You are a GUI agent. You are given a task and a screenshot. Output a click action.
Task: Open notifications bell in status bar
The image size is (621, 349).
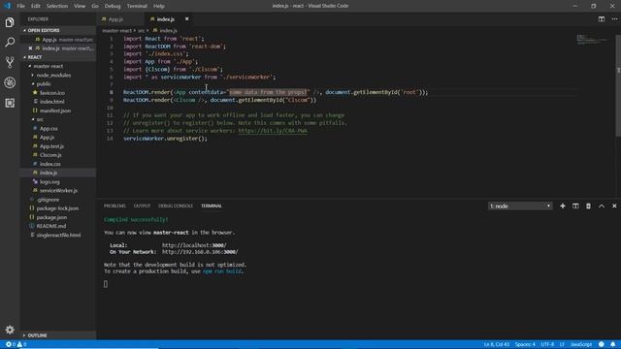[612, 345]
